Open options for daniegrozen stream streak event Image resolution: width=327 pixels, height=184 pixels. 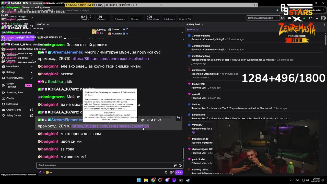click(320, 70)
